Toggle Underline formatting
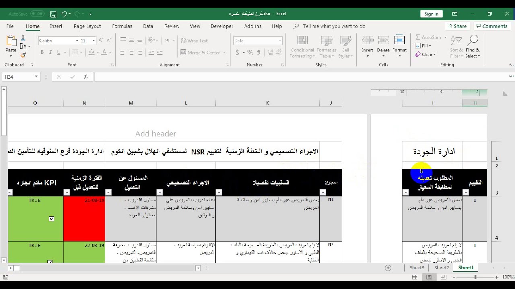515x289 pixels. pyautogui.click(x=59, y=53)
